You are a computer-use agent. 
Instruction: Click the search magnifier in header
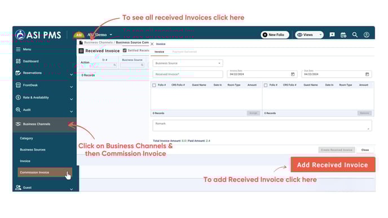tap(355, 35)
